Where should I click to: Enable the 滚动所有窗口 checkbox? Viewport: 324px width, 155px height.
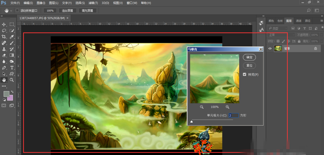click(x=17, y=10)
